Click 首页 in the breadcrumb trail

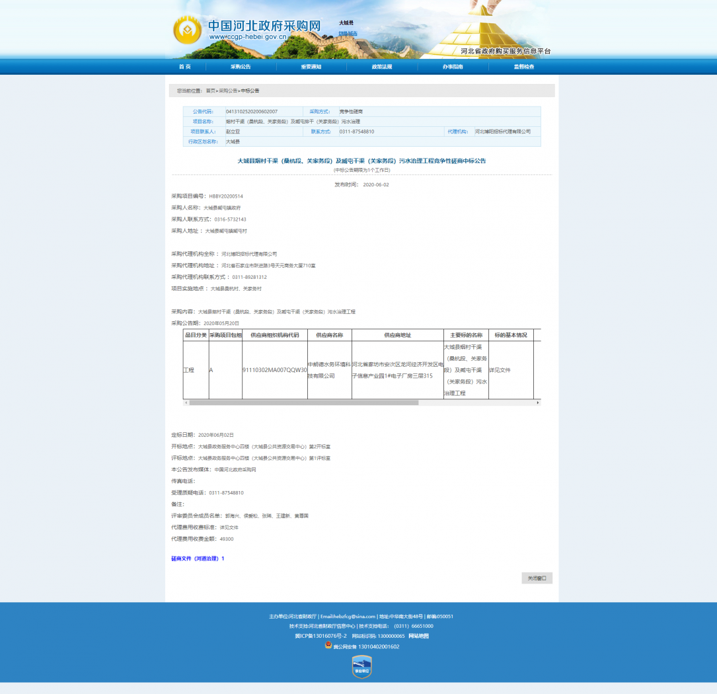click(x=210, y=91)
